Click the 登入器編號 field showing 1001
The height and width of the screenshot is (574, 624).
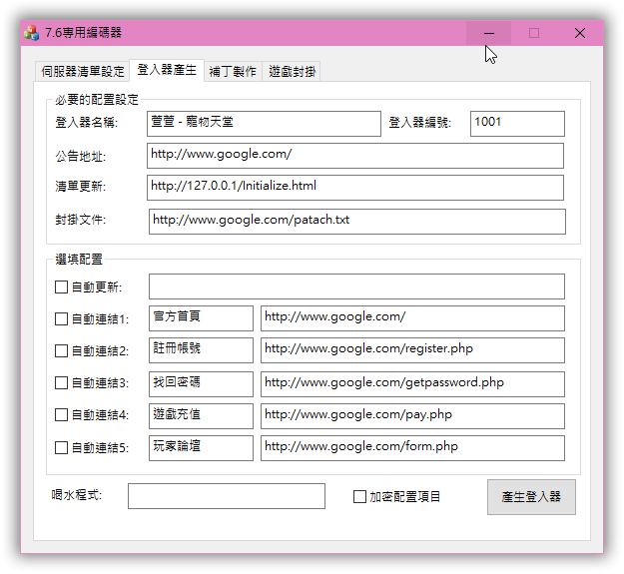click(x=517, y=124)
